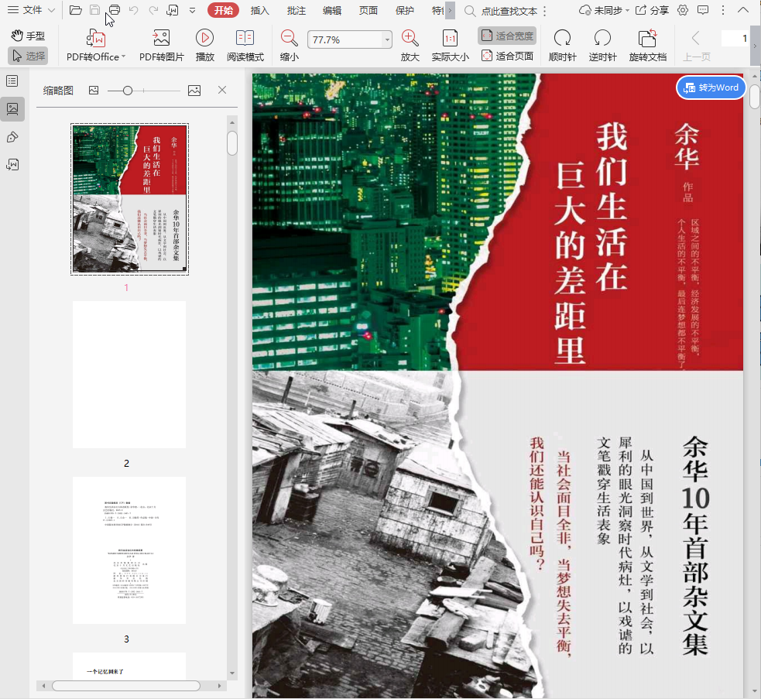Switch to the 批注 tab

296,10
